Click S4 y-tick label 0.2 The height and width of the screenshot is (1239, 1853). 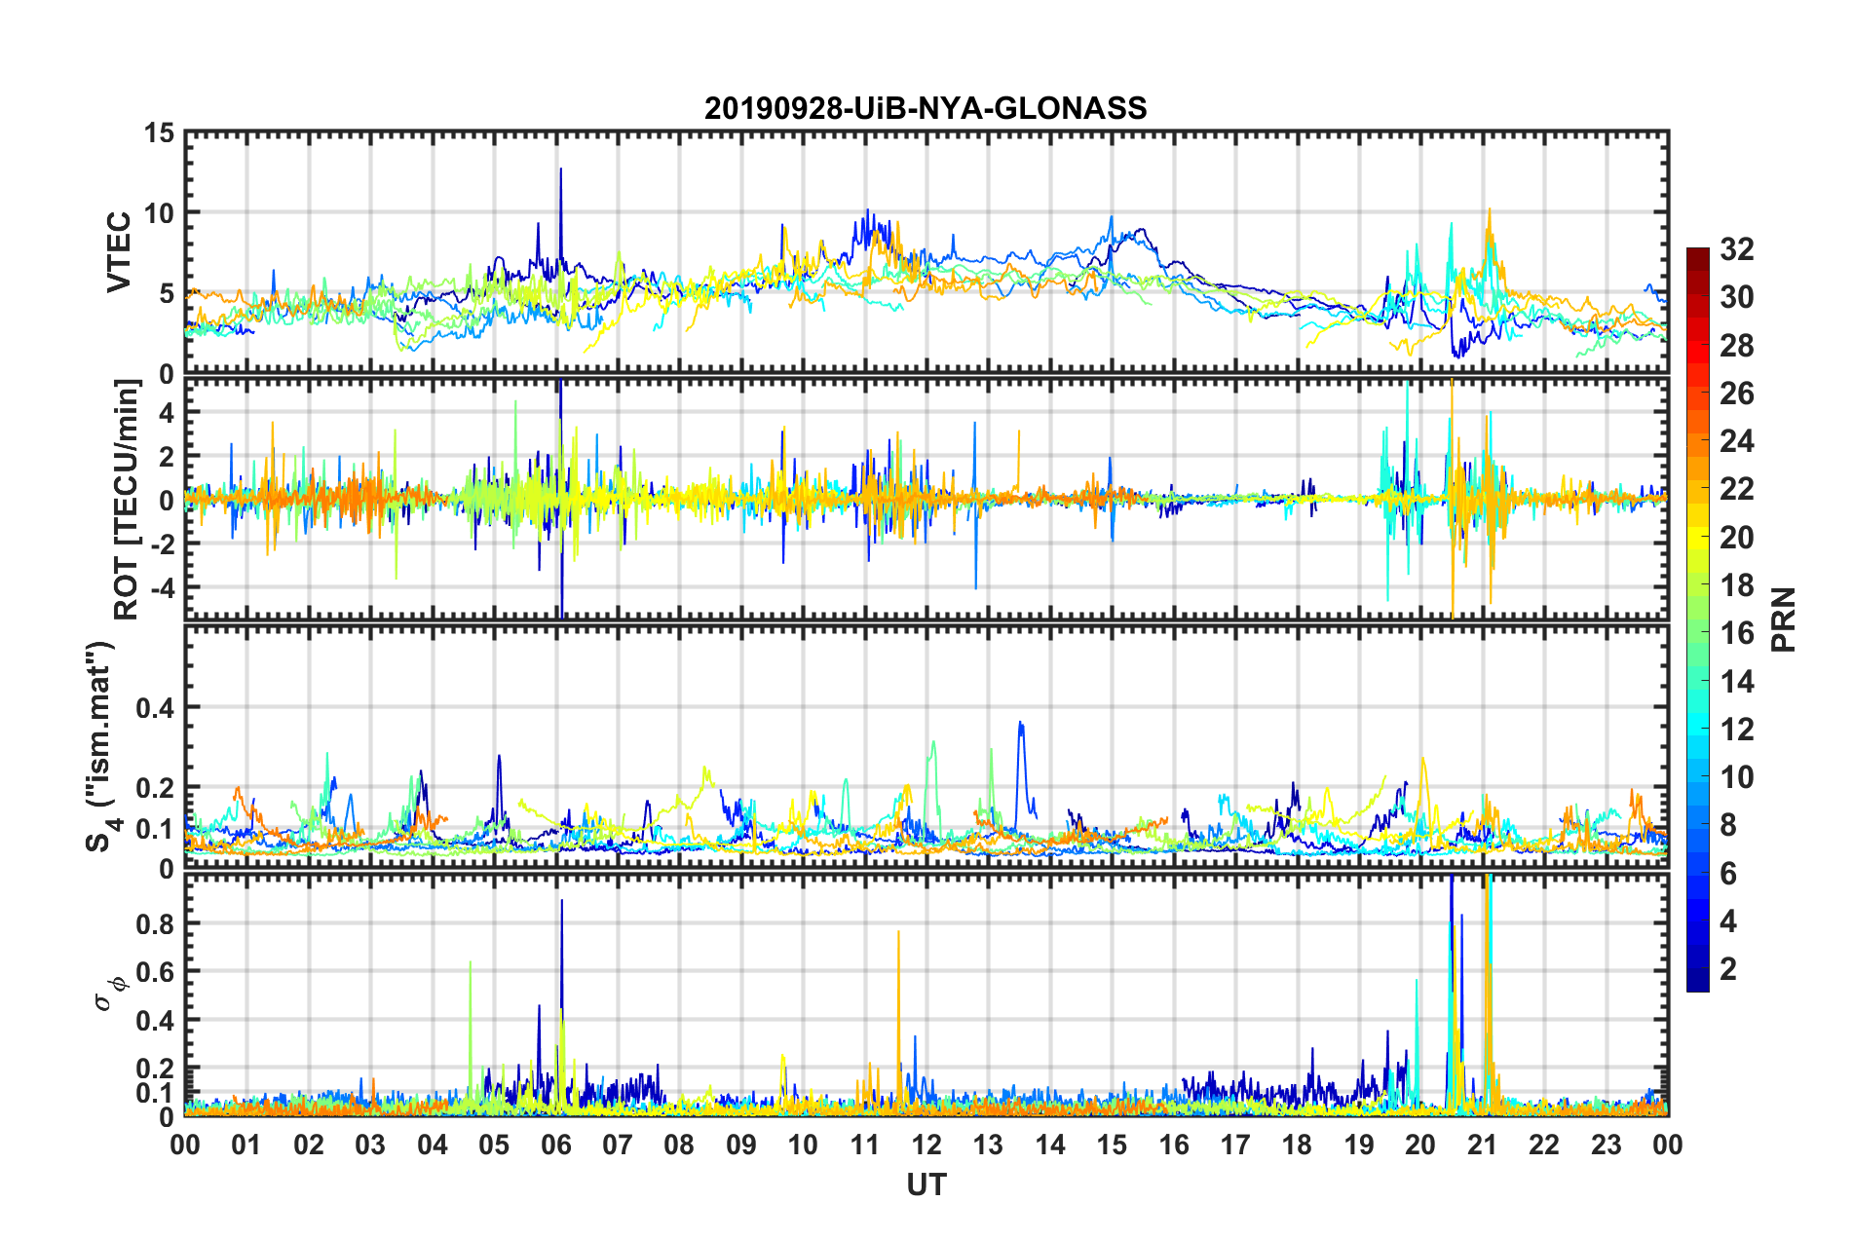point(155,788)
